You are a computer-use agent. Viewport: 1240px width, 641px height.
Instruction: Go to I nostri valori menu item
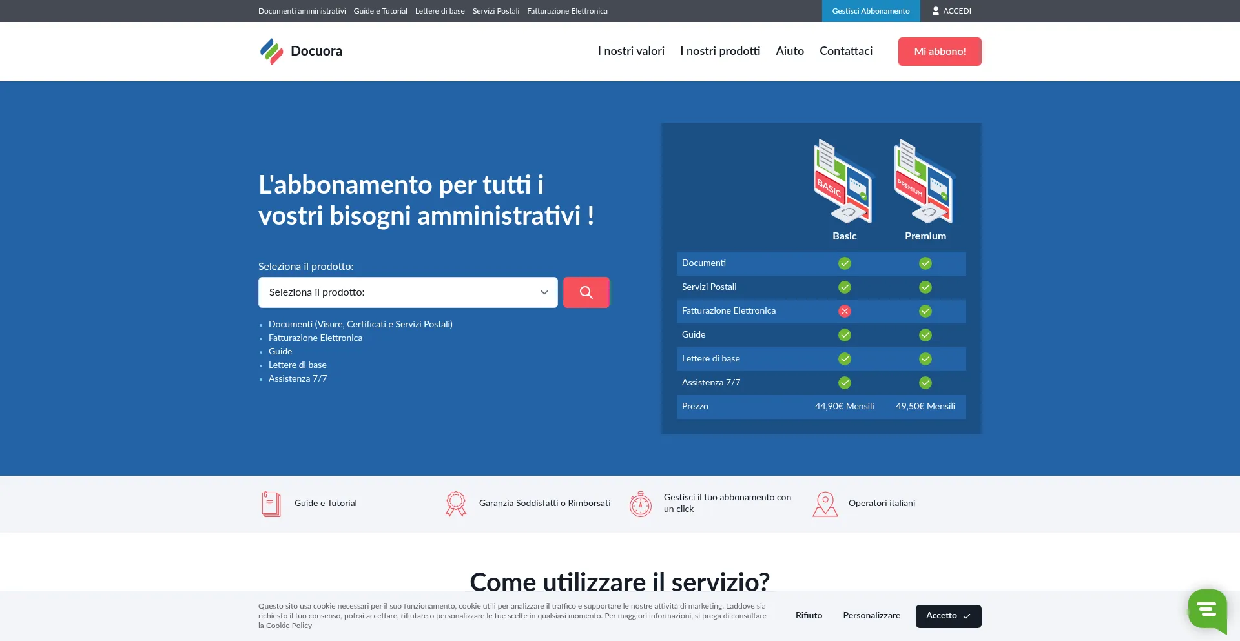(x=630, y=51)
